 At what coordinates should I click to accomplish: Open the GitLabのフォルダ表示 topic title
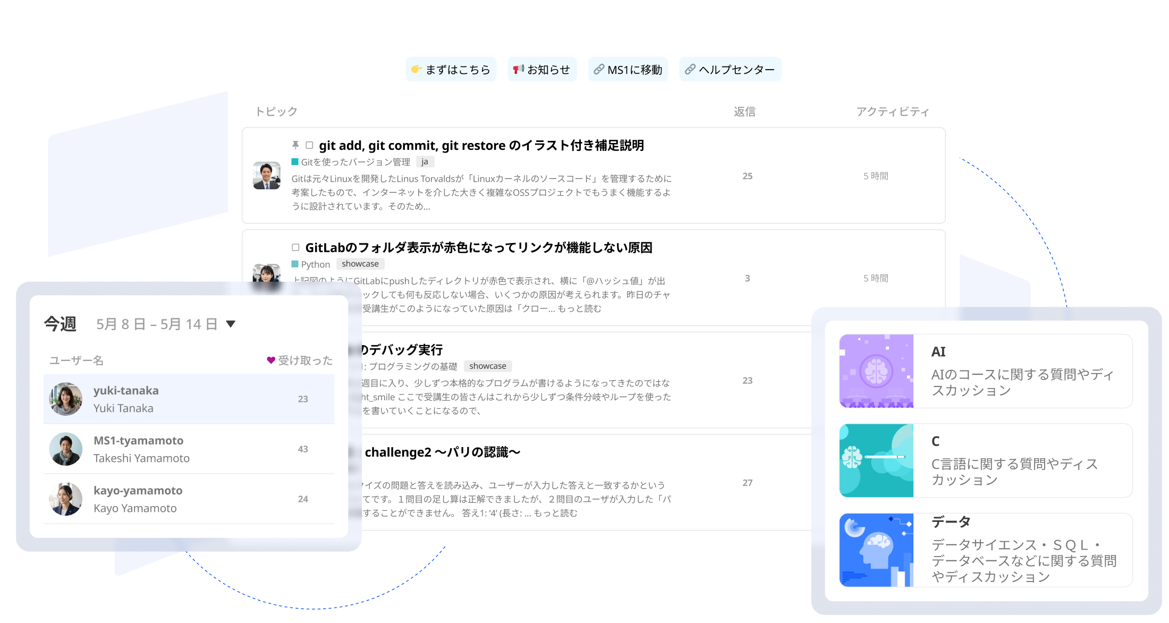pyautogui.click(x=479, y=247)
